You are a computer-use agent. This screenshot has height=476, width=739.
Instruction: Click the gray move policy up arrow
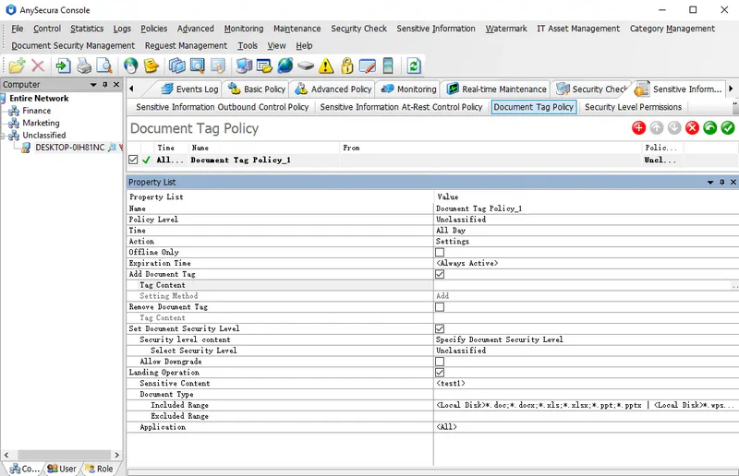tap(657, 127)
